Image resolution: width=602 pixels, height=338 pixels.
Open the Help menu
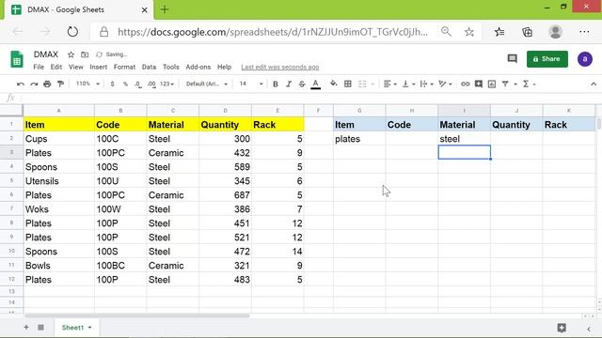point(224,67)
